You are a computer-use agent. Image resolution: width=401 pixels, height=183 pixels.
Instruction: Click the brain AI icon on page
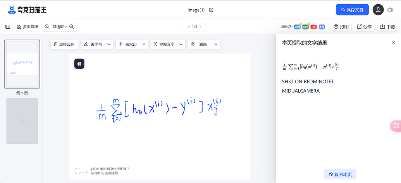pos(79,64)
